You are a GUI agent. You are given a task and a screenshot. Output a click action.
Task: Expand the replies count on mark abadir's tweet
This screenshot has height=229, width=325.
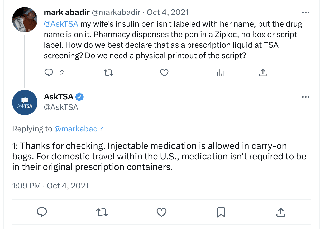(x=62, y=72)
